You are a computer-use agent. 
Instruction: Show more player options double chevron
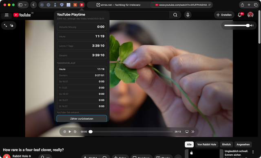point(193,131)
